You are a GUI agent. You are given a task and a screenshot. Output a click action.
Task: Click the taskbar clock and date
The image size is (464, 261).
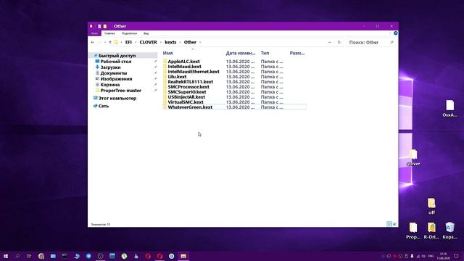(x=443, y=256)
